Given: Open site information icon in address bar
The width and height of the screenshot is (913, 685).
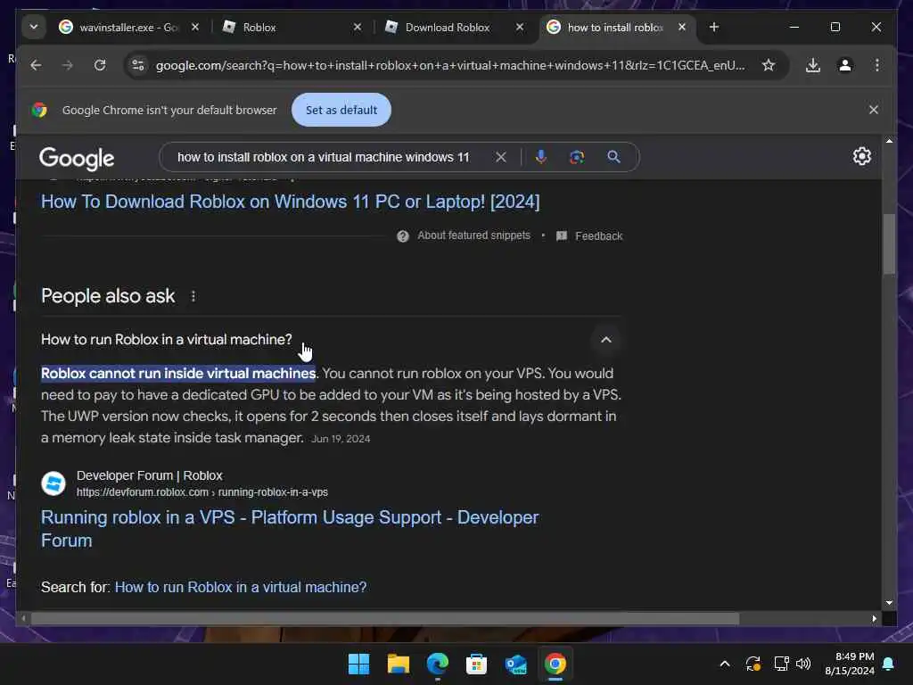Looking at the screenshot, I should click(x=138, y=65).
